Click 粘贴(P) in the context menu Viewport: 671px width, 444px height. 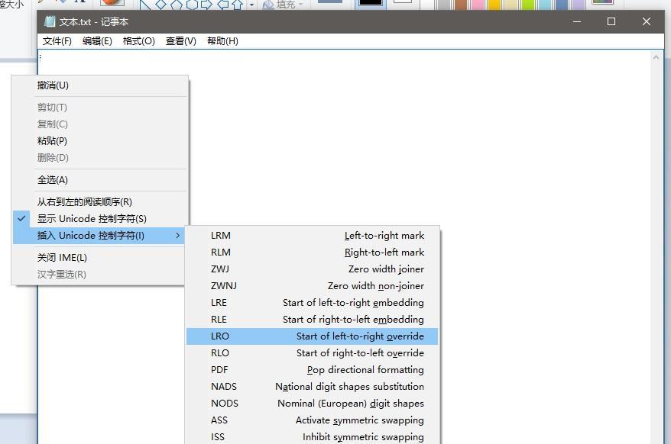pyautogui.click(x=53, y=141)
